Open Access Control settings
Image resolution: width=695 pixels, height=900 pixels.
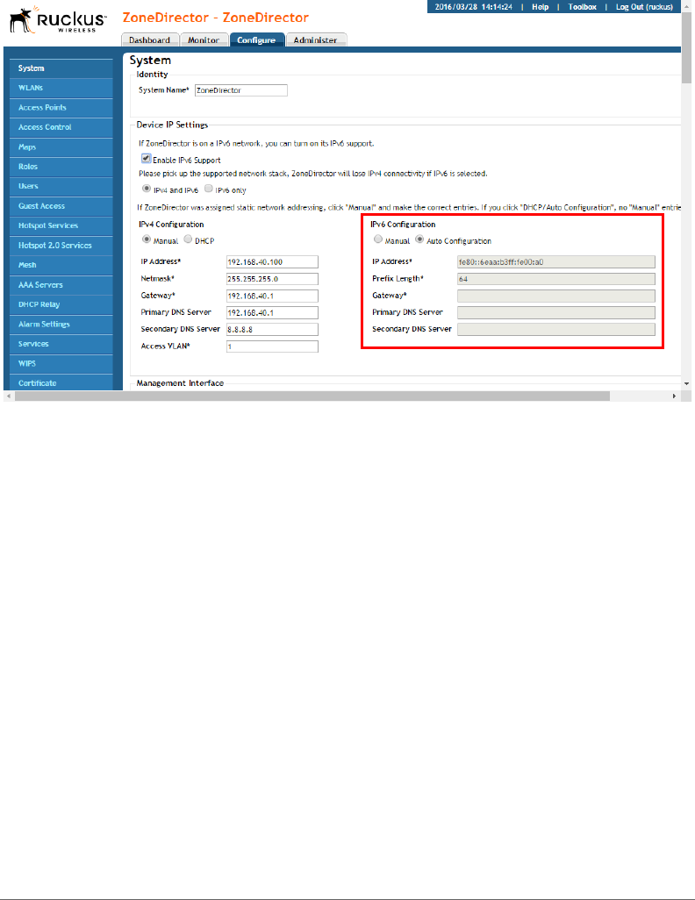click(x=61, y=127)
